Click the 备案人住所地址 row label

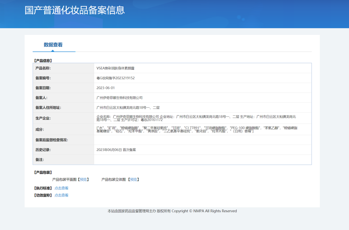48,108
